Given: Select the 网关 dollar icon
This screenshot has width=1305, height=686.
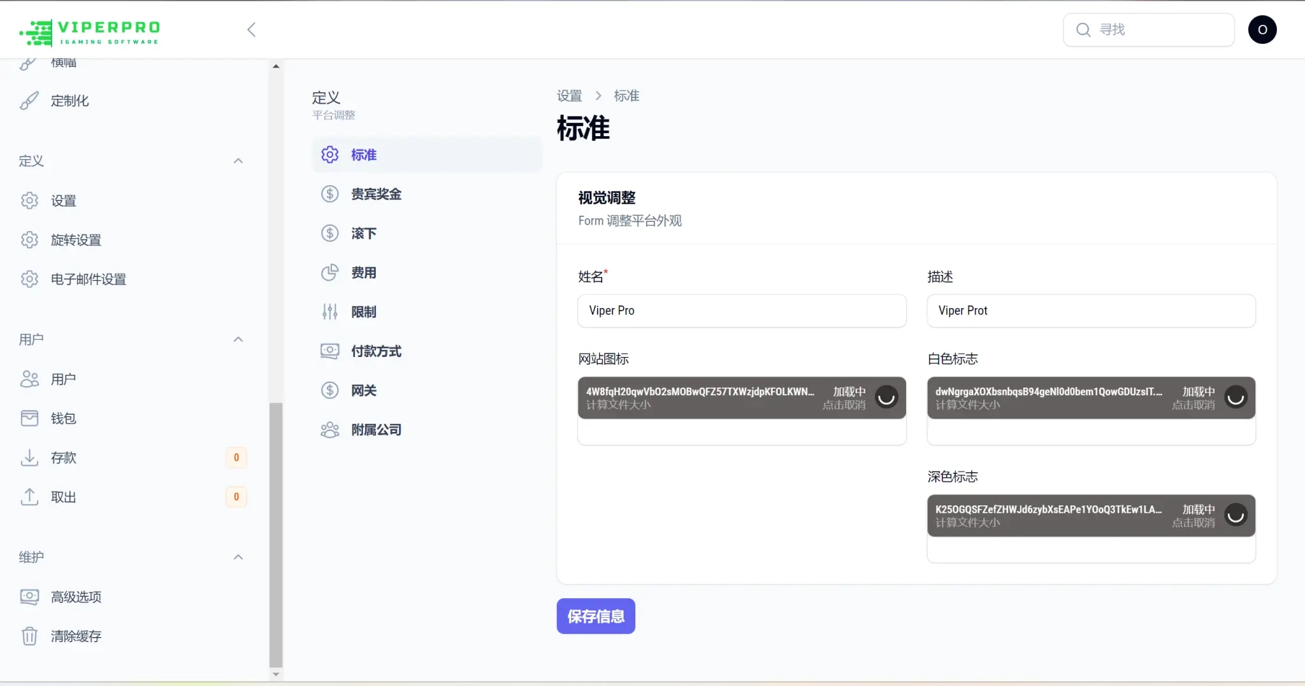Looking at the screenshot, I should (x=329, y=390).
